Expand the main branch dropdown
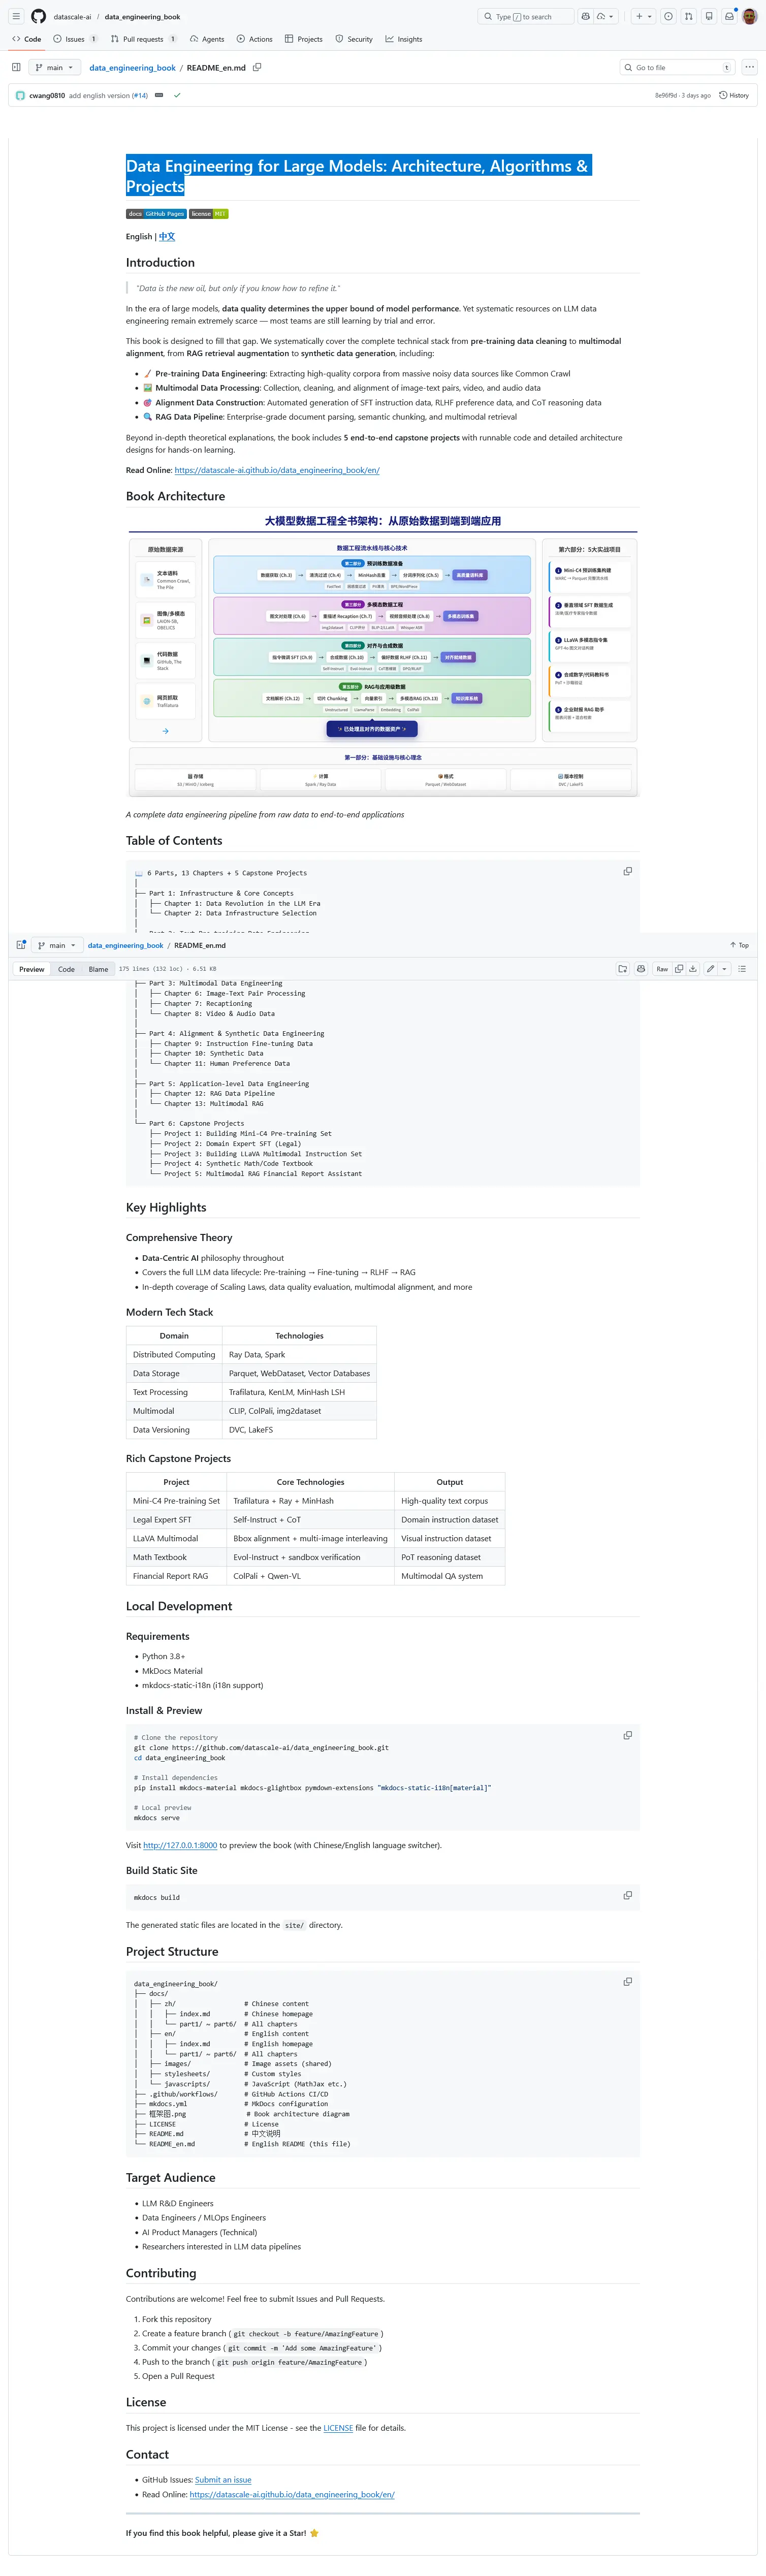The width and height of the screenshot is (766, 2576). tap(54, 68)
